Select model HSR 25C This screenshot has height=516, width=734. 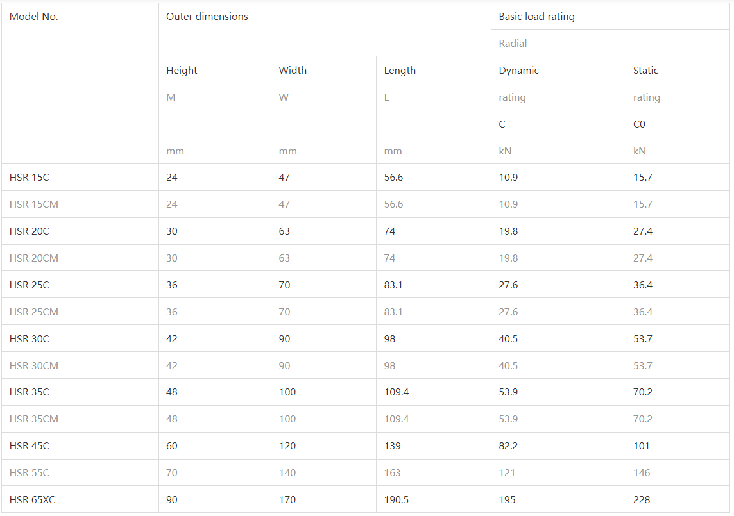[30, 285]
